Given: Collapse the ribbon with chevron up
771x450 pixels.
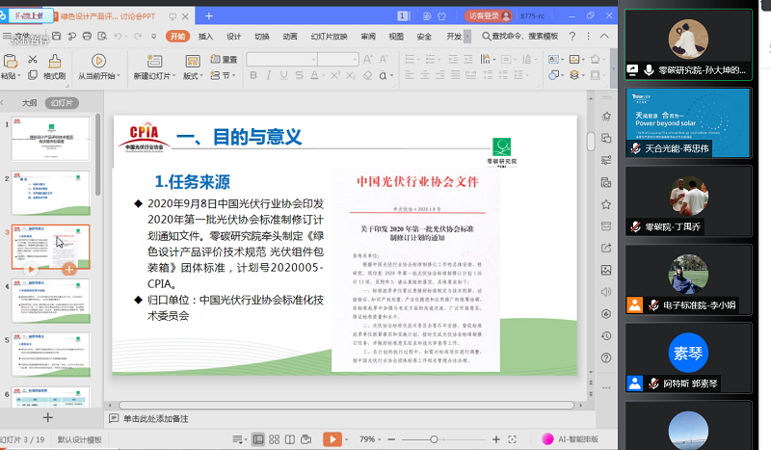Looking at the screenshot, I should coord(604,36).
